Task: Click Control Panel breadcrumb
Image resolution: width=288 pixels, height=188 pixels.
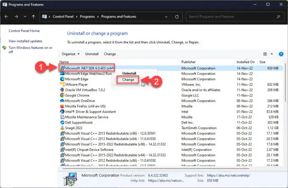Action: (x=63, y=17)
